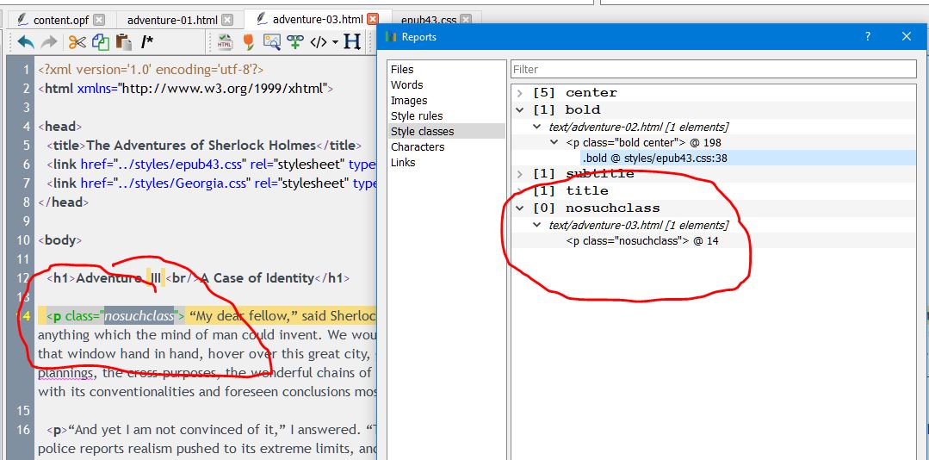Collapse text/adventure-03.html under nosuchclass

536,225
